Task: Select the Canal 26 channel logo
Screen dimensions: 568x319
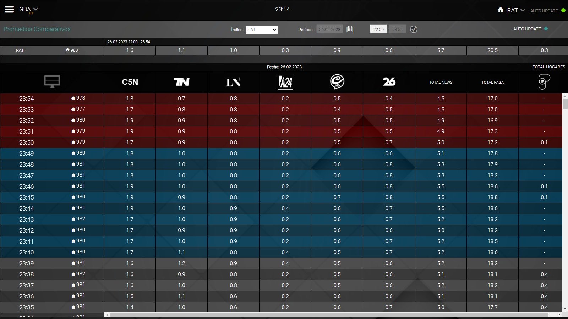Action: pyautogui.click(x=389, y=82)
